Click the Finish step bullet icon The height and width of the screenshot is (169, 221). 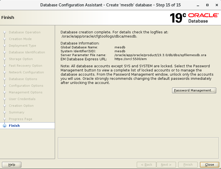[4, 126]
